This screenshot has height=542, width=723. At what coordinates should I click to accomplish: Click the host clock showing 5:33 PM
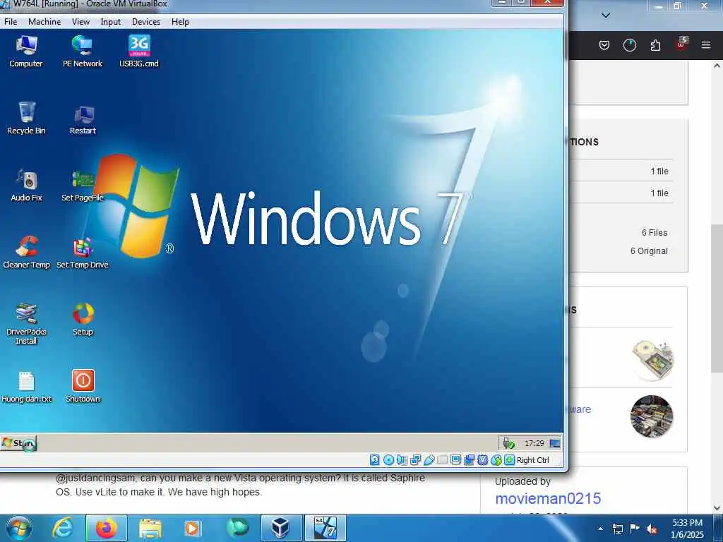(x=687, y=529)
